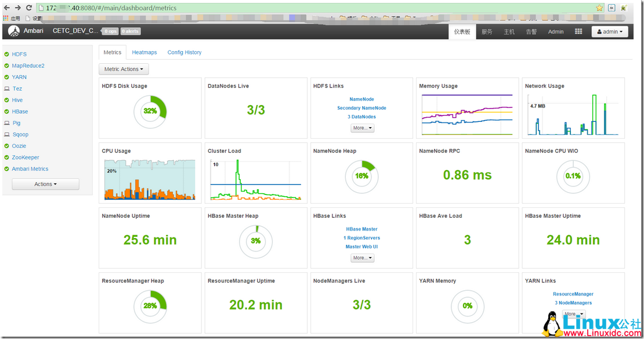Click the 0 alerts badge
The width and height of the screenshot is (644, 339).
pos(131,31)
